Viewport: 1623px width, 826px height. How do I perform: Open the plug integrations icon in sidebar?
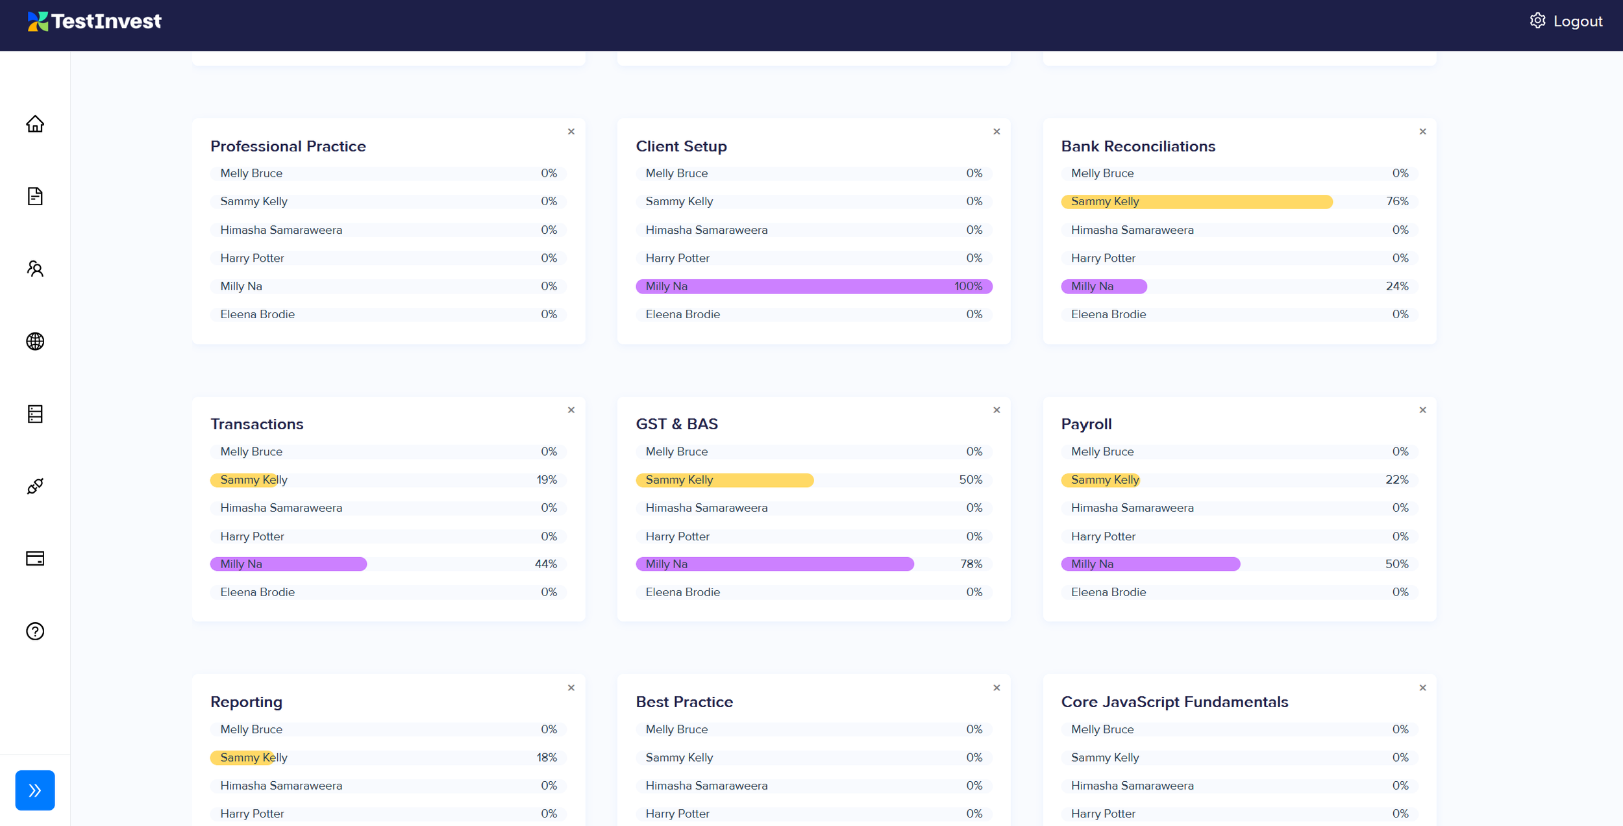tap(35, 486)
